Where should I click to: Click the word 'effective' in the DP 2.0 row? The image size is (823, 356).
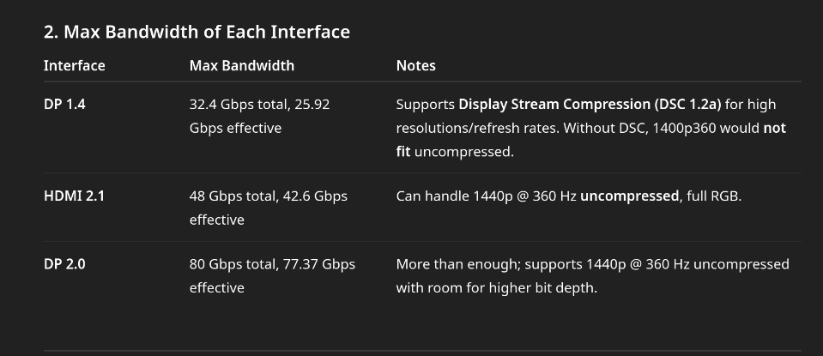[x=217, y=288]
